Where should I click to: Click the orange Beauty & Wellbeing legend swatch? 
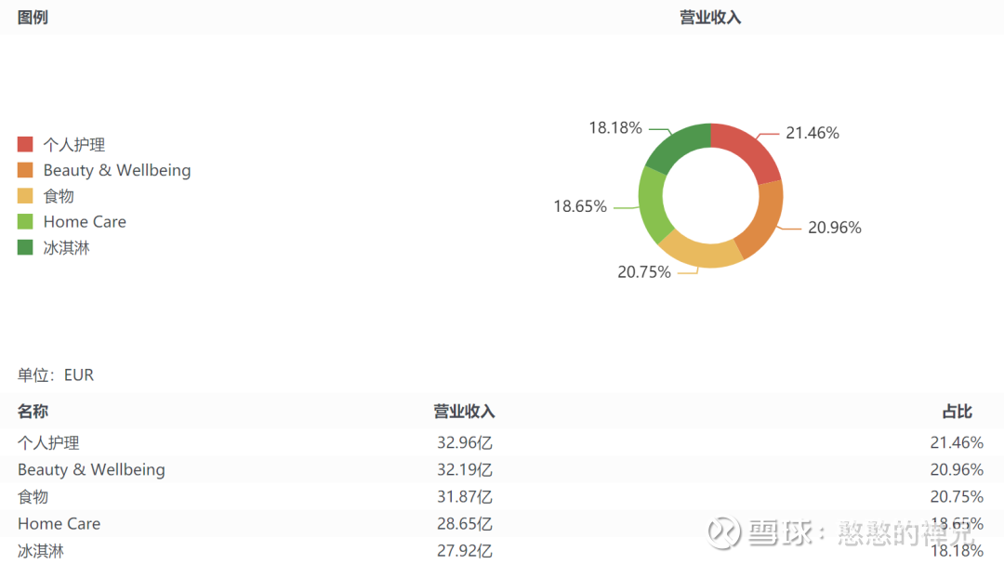[x=25, y=170]
